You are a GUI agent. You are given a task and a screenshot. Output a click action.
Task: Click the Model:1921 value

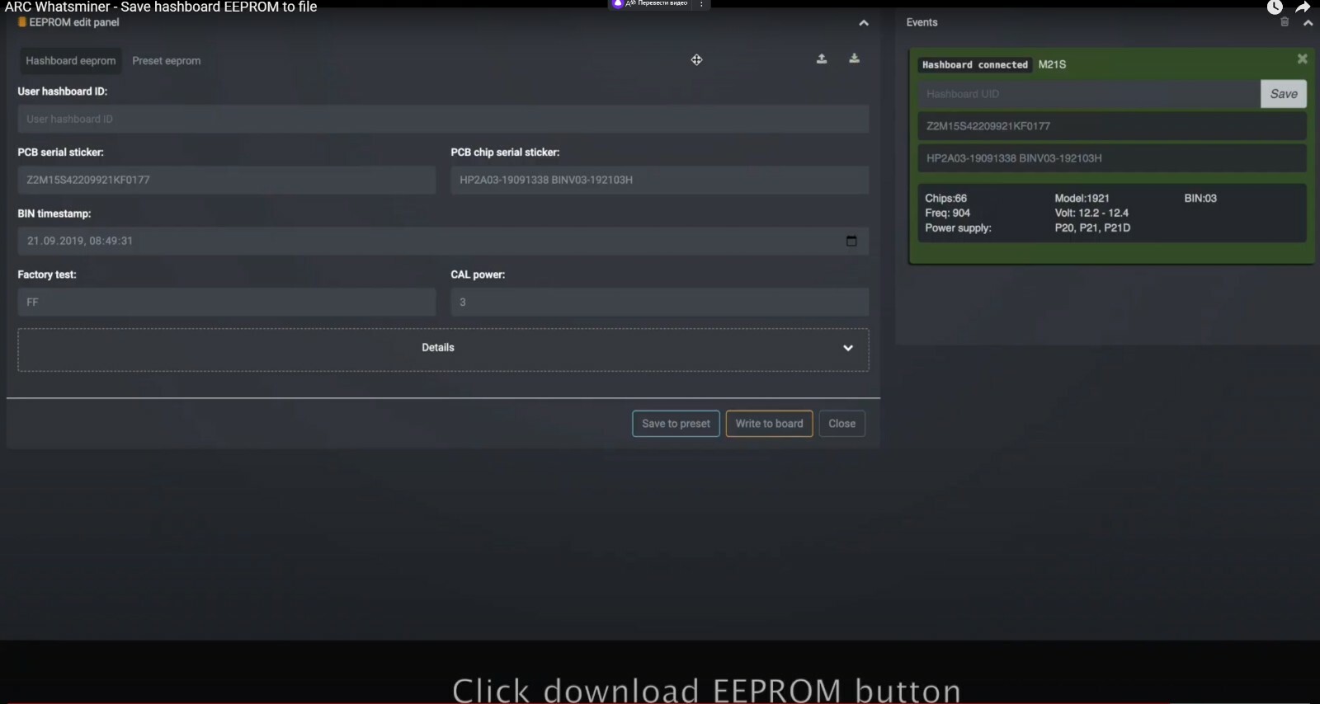[1082, 199]
